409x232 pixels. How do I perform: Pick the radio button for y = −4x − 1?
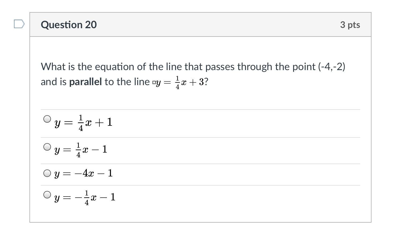47,173
